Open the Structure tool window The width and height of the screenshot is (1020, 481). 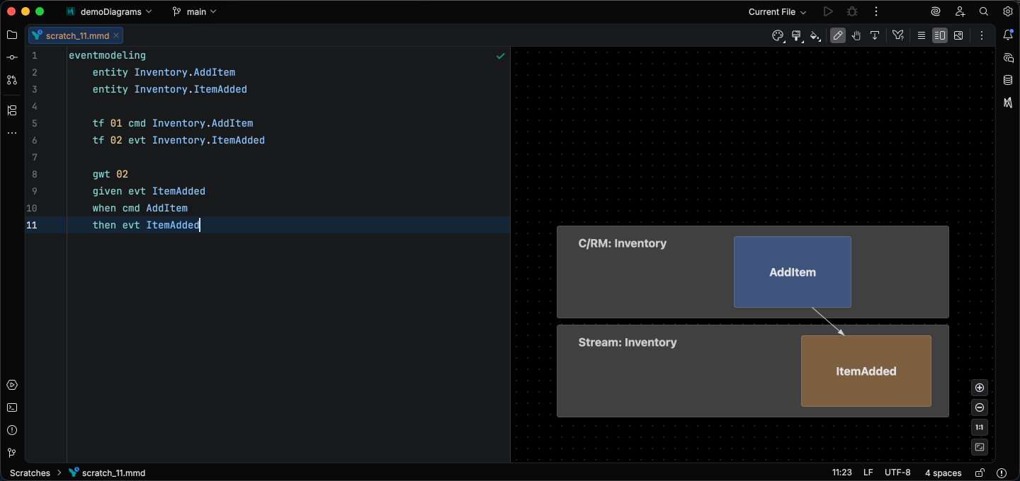[x=11, y=110]
